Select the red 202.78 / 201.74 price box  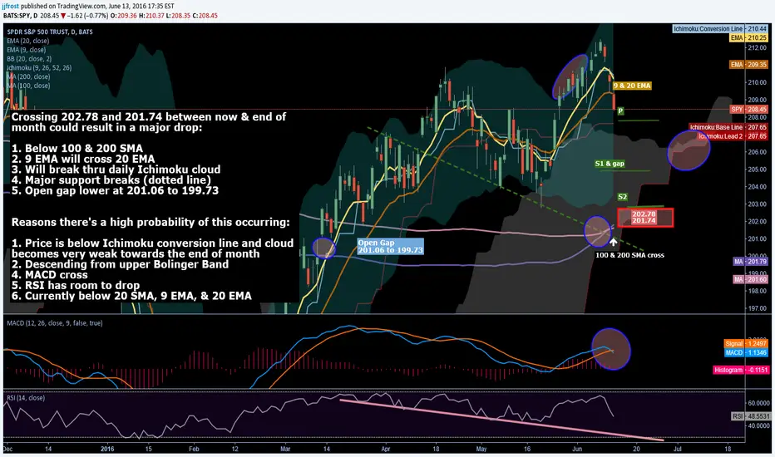click(645, 218)
